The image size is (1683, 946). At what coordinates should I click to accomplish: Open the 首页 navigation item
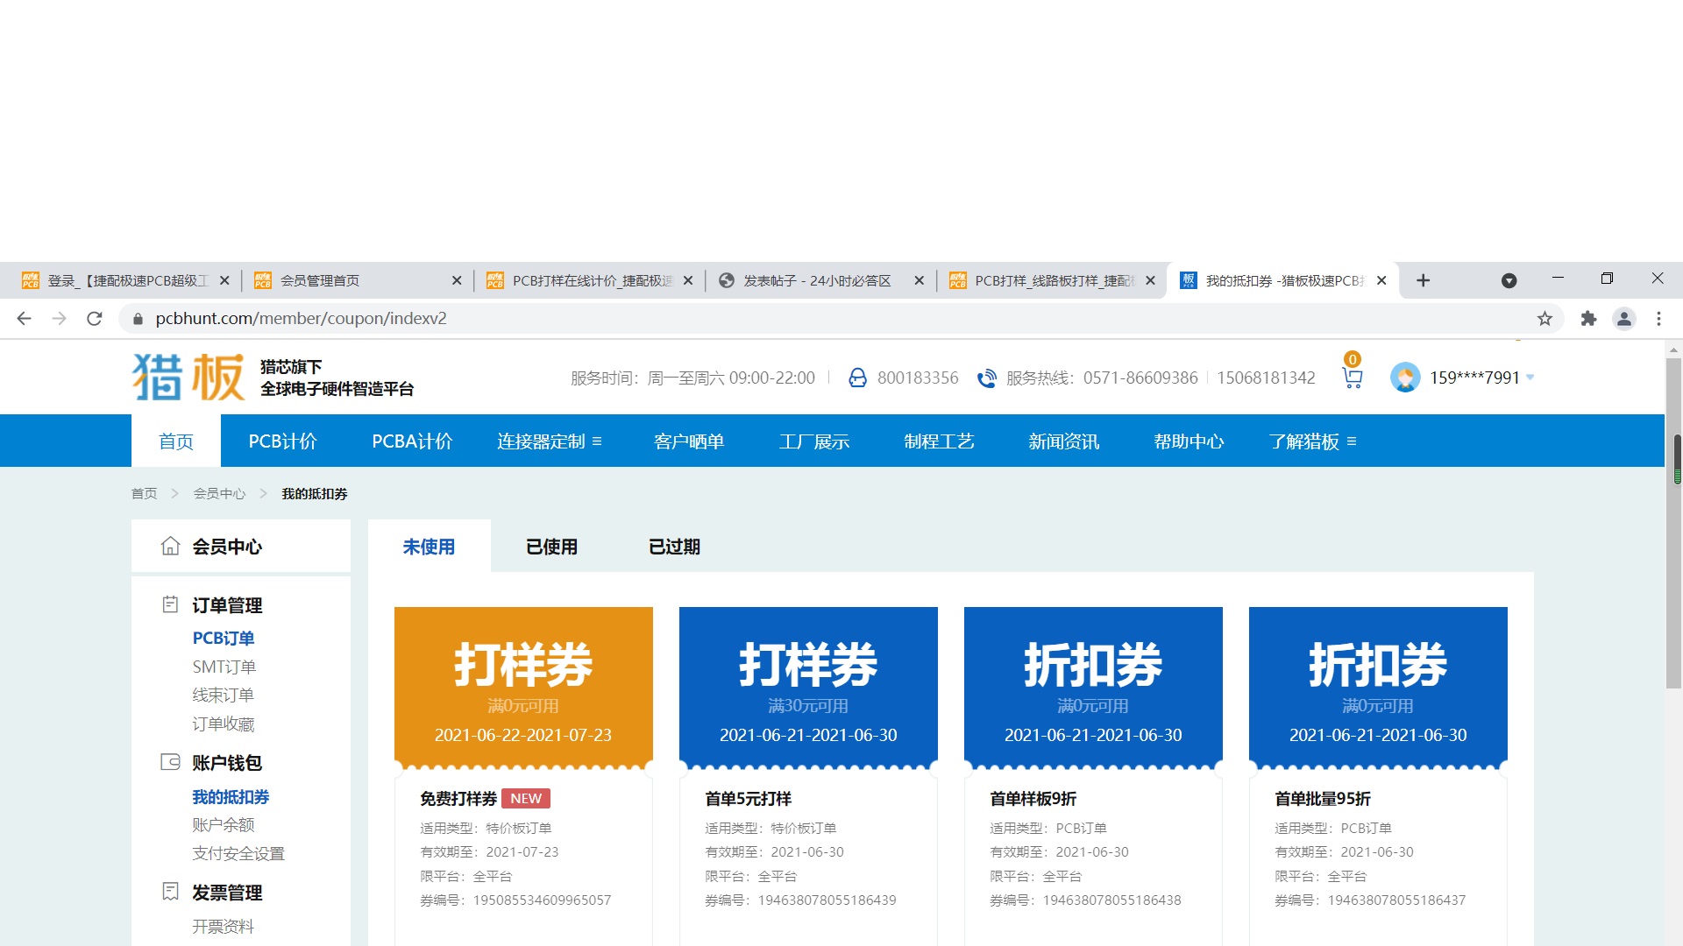tap(176, 441)
